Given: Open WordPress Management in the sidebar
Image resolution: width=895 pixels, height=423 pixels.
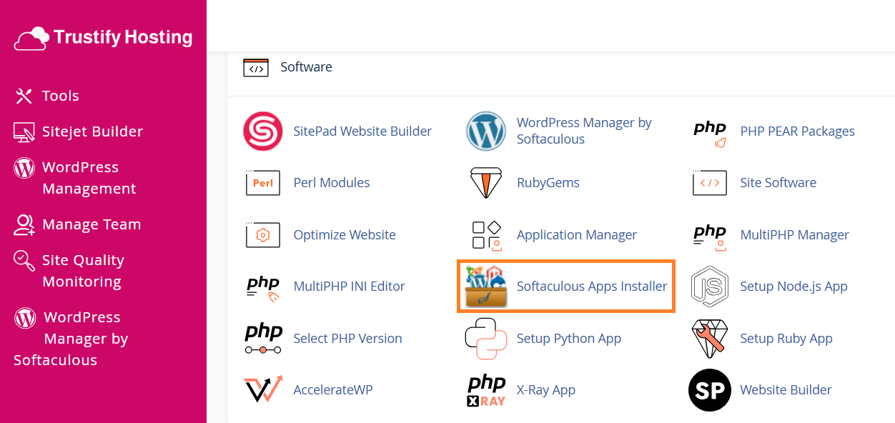Looking at the screenshot, I should (x=89, y=178).
